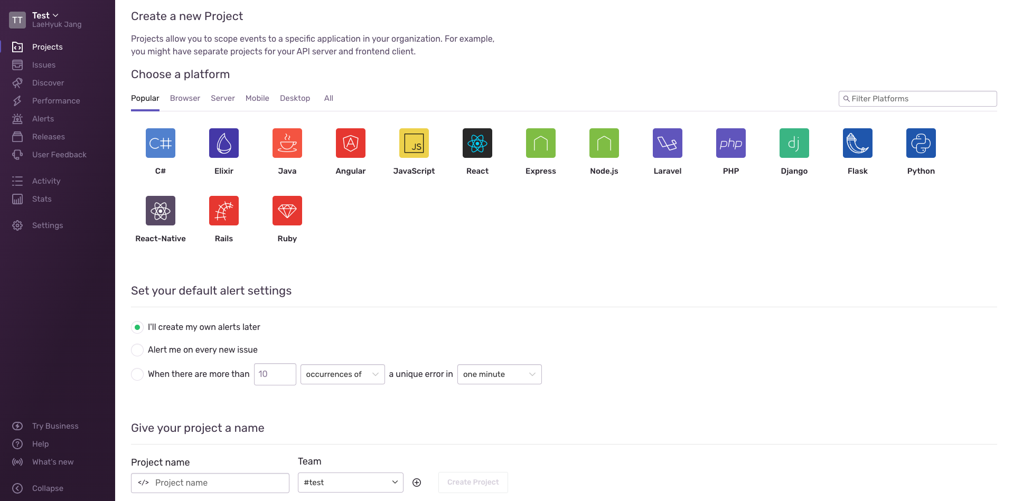The image size is (1013, 501).
Task: Switch to the Browser platforms tab
Action: click(185, 98)
